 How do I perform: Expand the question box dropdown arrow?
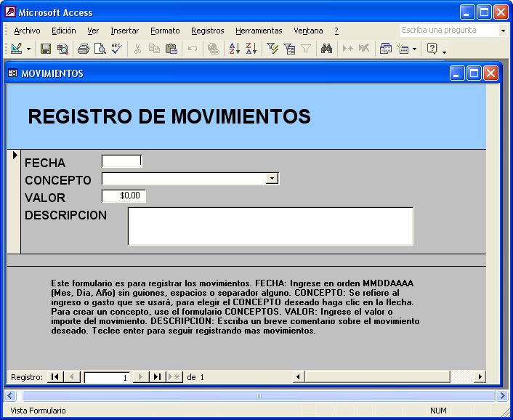(x=503, y=31)
